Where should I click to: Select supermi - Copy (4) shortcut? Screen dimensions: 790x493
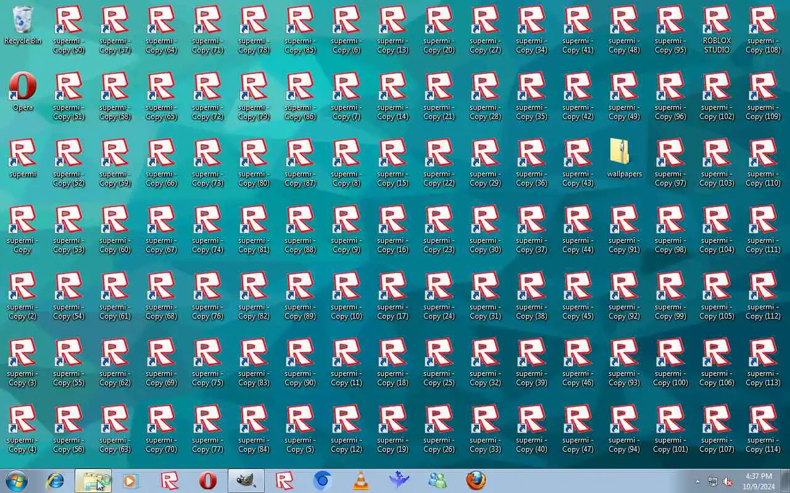pos(23,429)
